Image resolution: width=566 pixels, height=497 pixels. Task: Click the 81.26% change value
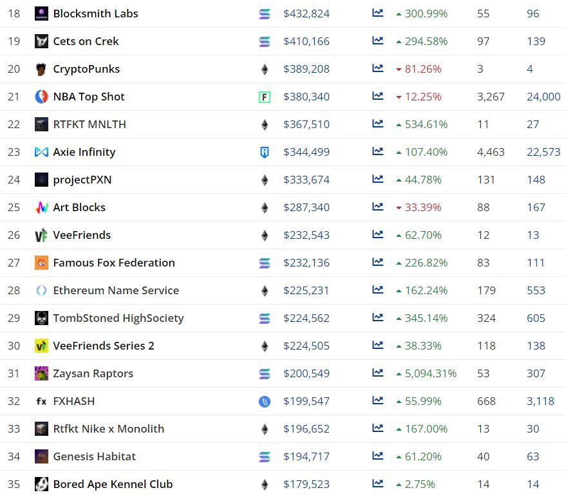tap(422, 69)
